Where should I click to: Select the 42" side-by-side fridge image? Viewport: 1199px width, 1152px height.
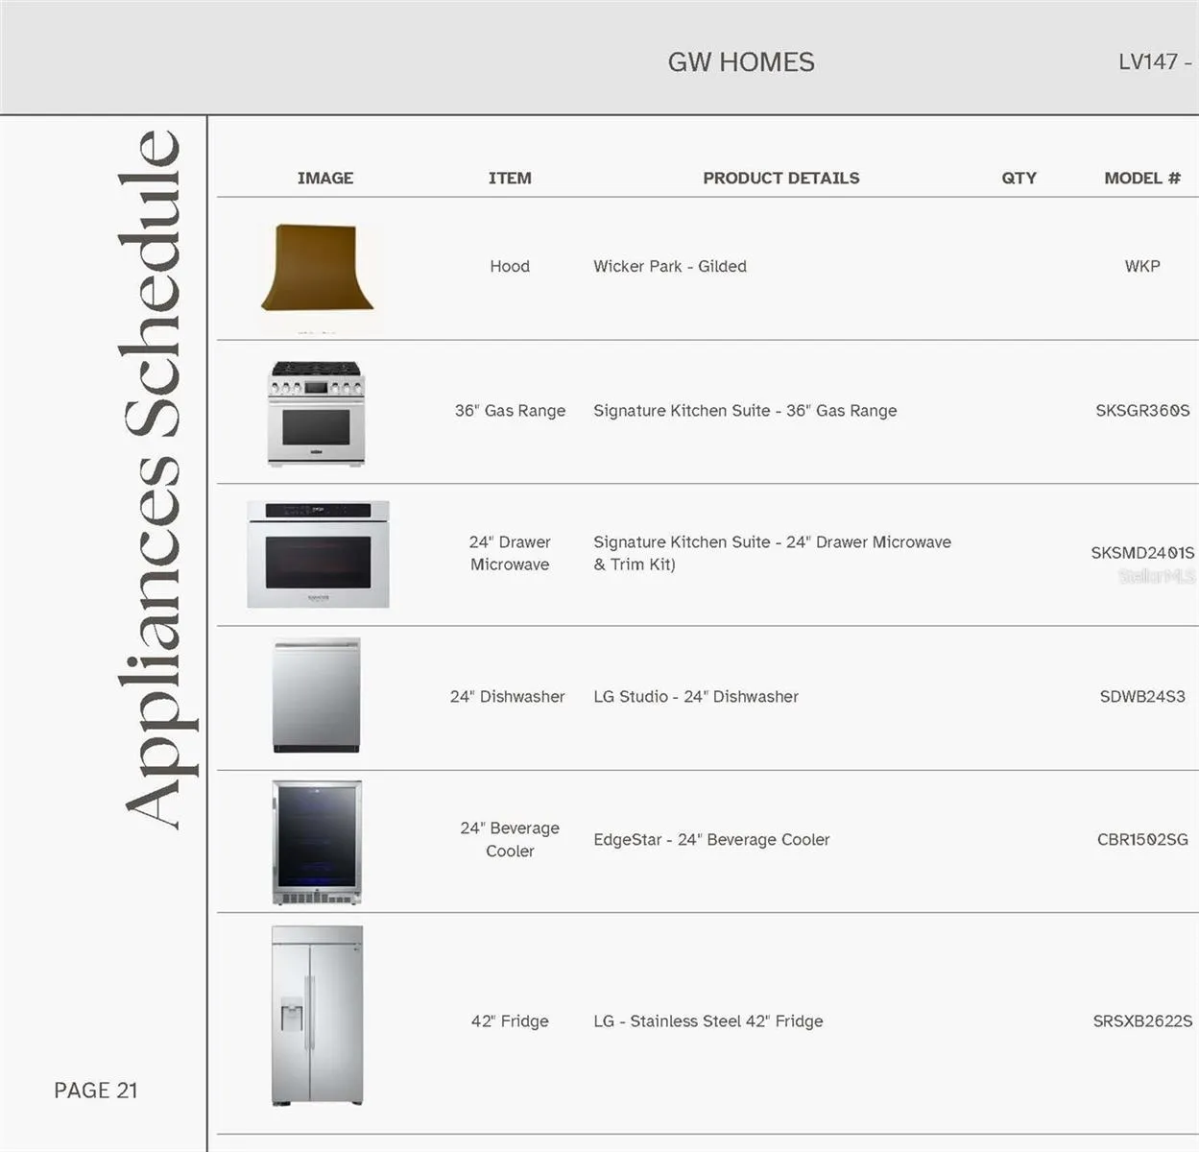(317, 1016)
